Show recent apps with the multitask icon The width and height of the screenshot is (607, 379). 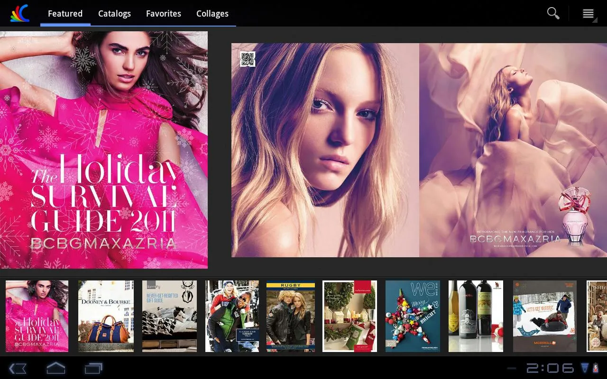(x=93, y=368)
